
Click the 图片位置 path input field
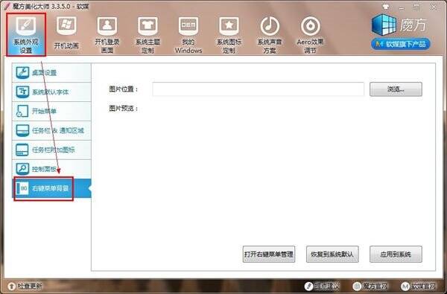coord(258,89)
